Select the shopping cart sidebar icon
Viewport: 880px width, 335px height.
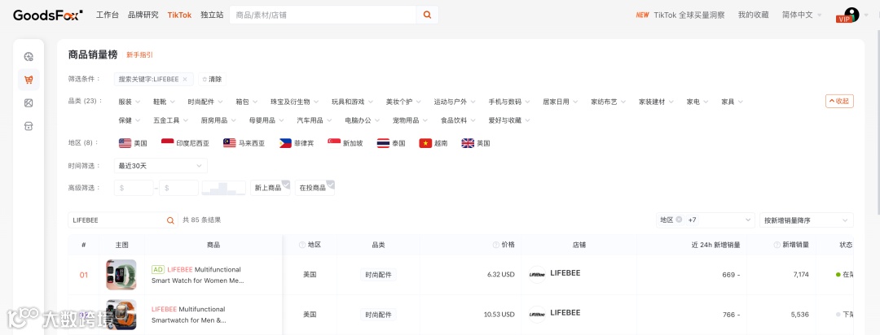(x=29, y=80)
